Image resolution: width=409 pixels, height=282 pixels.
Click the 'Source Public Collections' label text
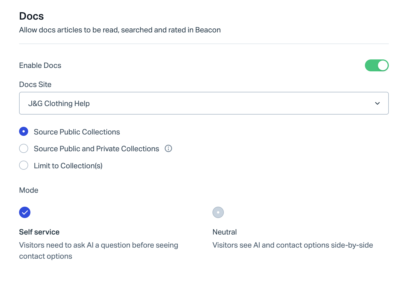(x=77, y=132)
